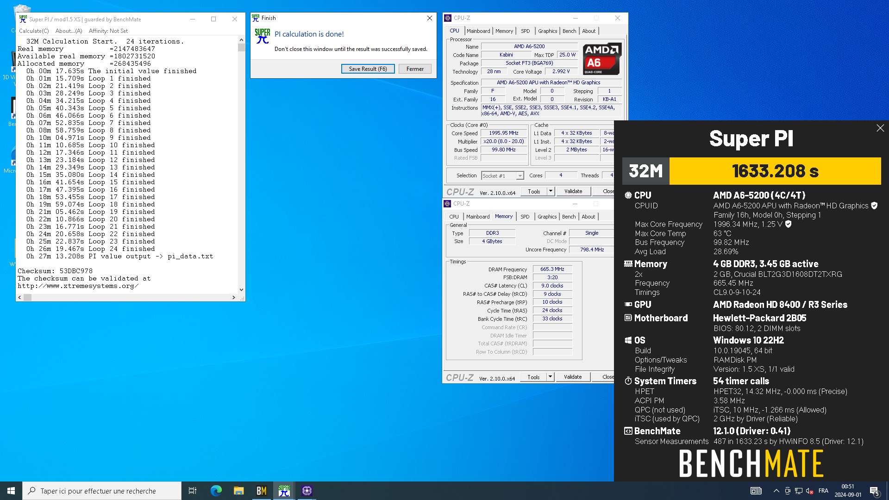The image size is (889, 500).
Task: Minimize the Super PI window
Action: click(192, 19)
